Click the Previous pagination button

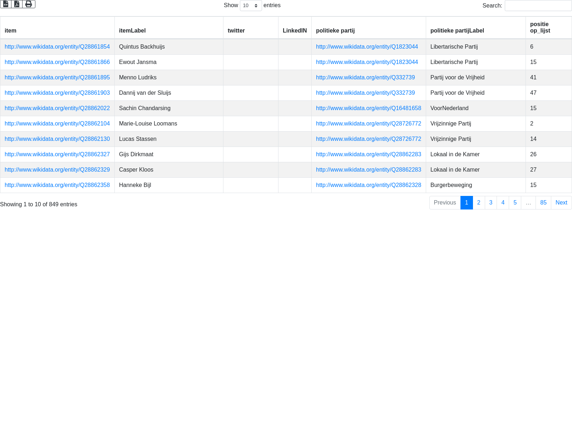445,203
